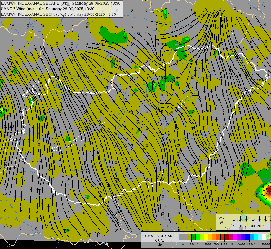Click the '800' tick label on CAPE scale
Screen dimensions: 271x249
(216, 244)
